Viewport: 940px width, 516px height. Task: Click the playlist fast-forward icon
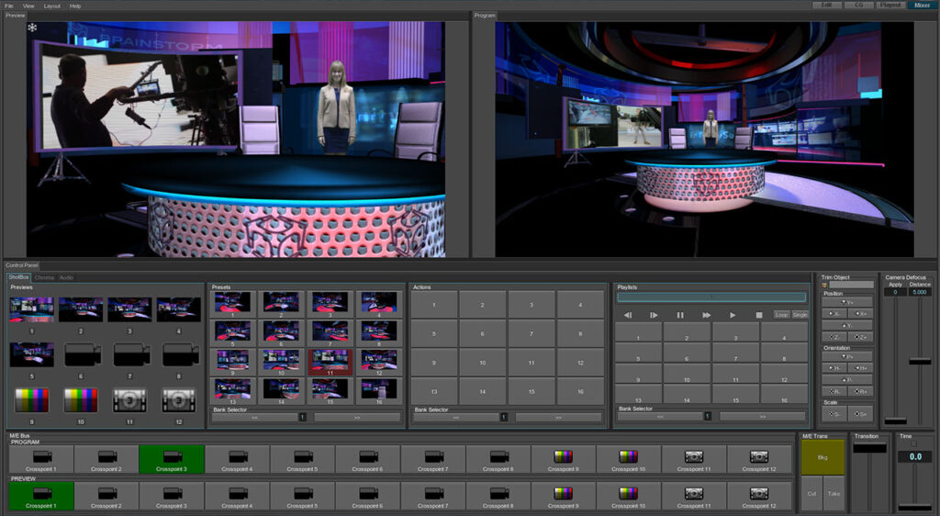pos(706,315)
